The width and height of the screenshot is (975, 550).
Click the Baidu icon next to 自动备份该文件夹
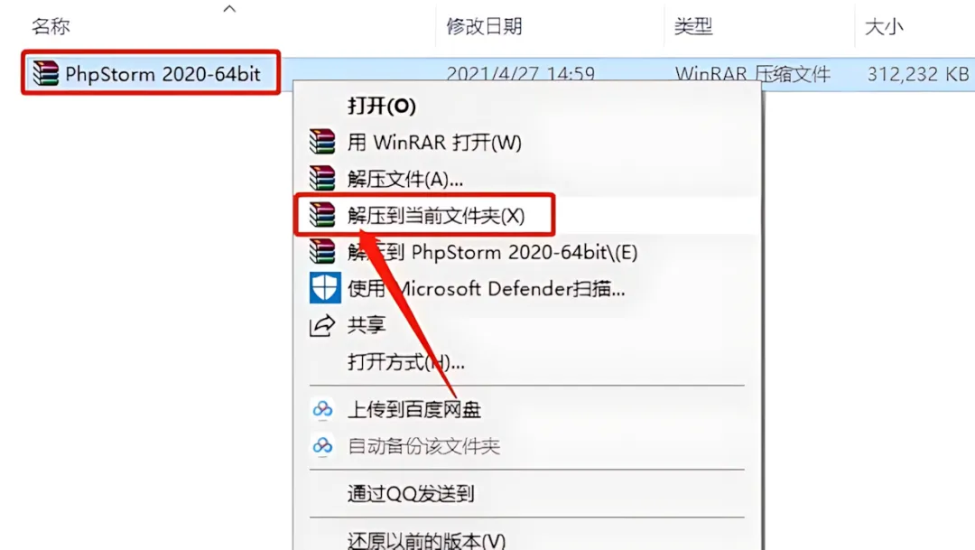(x=322, y=445)
